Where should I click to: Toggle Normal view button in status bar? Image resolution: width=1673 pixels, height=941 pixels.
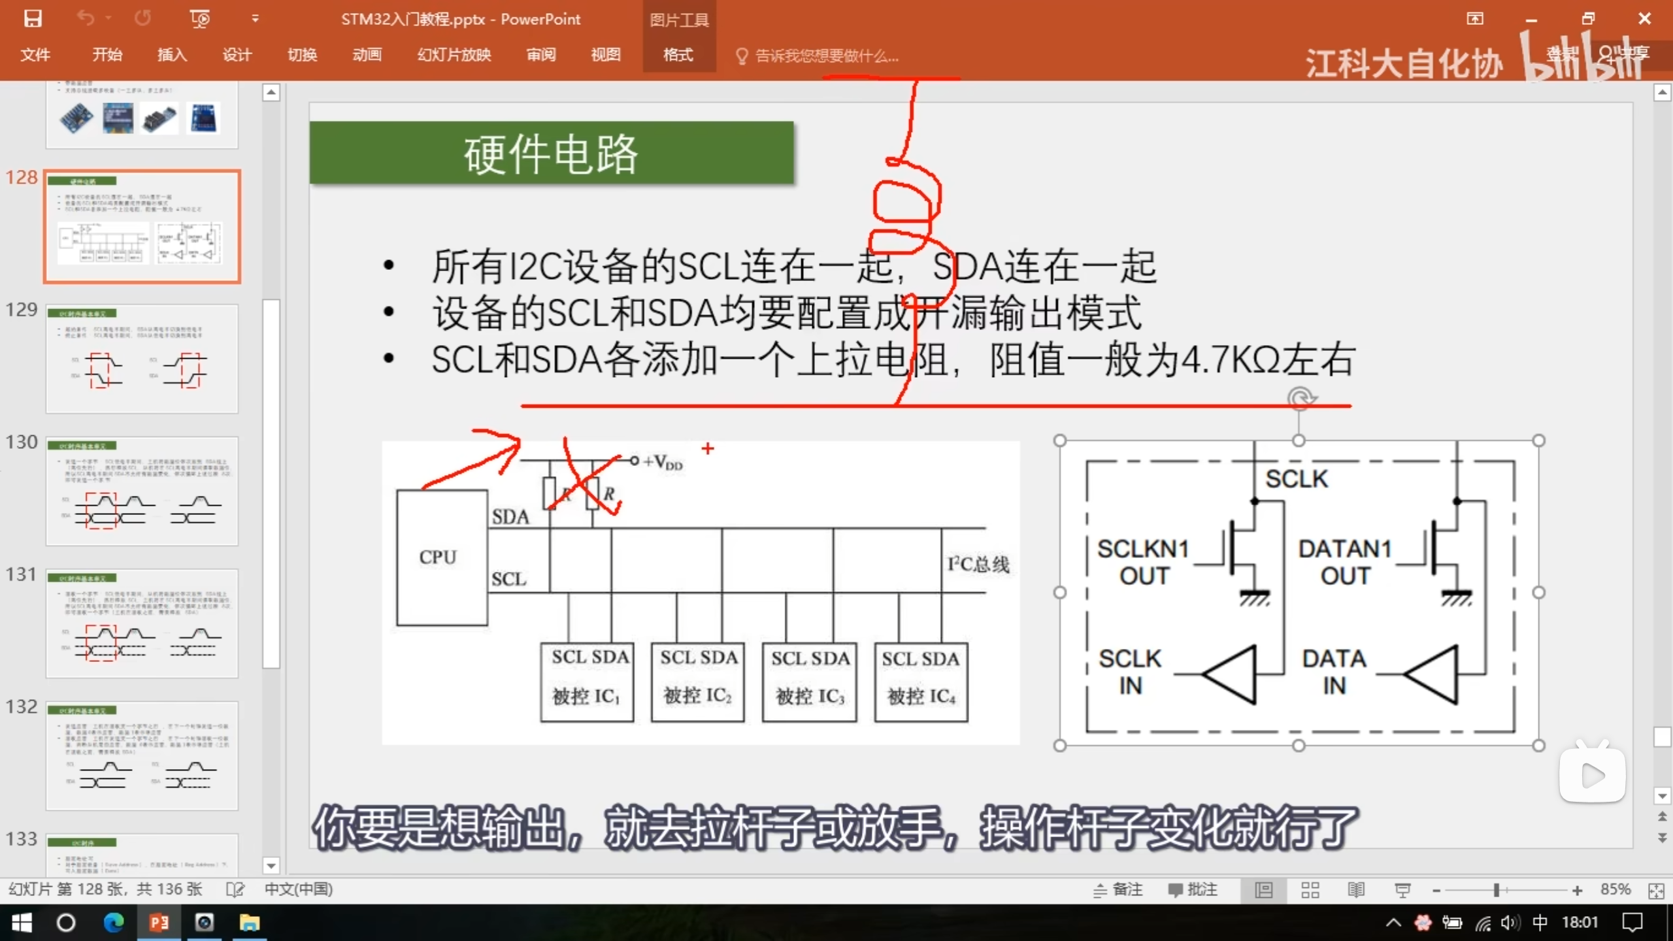(x=1263, y=890)
